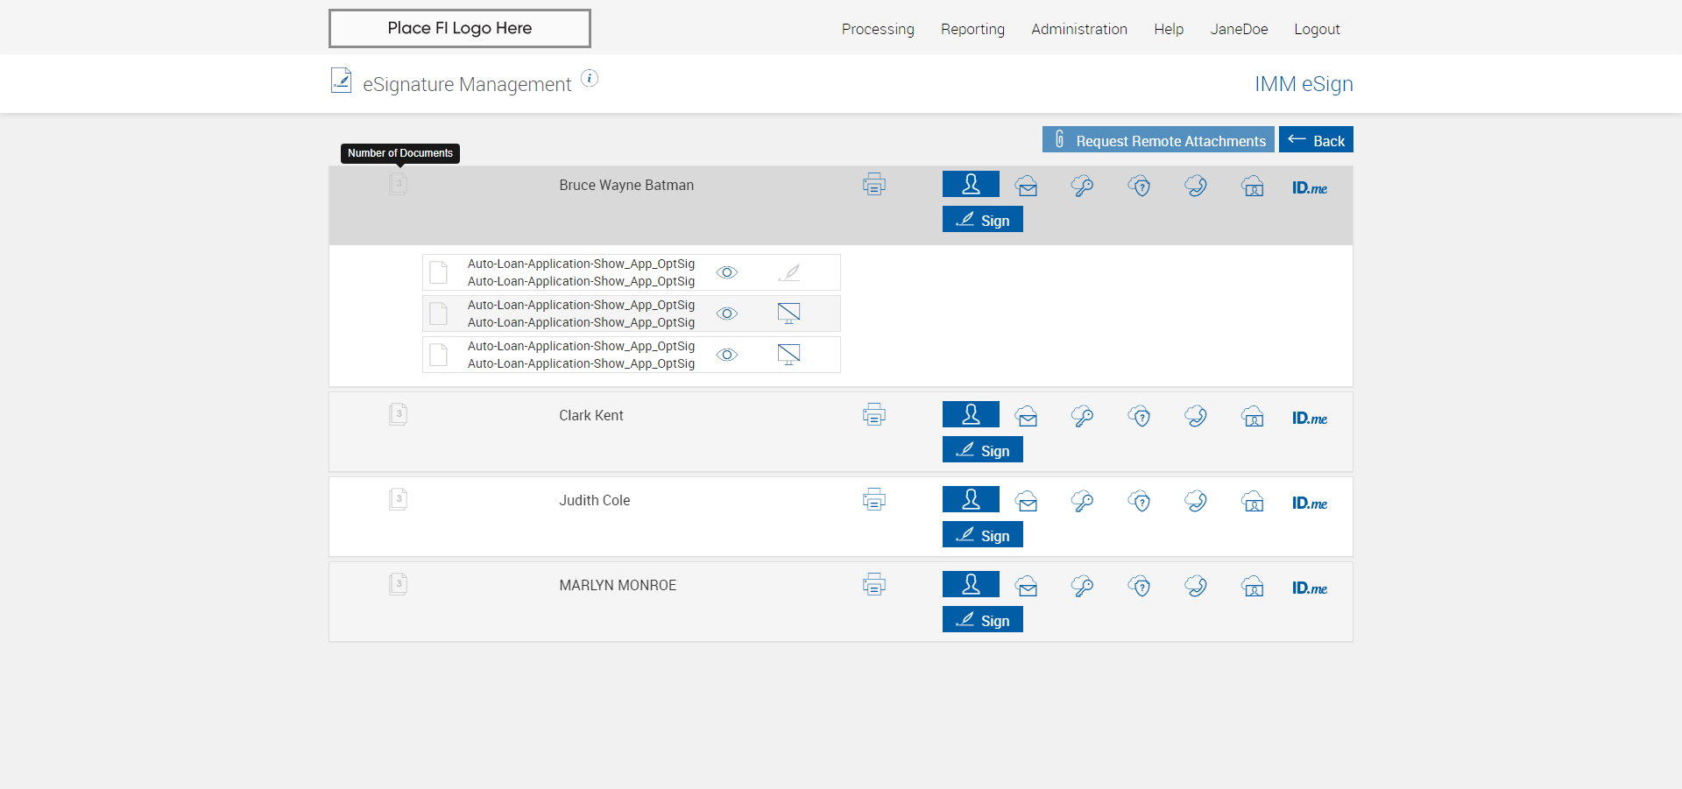Pick security question shield icon for Judith Cole
This screenshot has height=789, width=1682.
[x=1140, y=501]
